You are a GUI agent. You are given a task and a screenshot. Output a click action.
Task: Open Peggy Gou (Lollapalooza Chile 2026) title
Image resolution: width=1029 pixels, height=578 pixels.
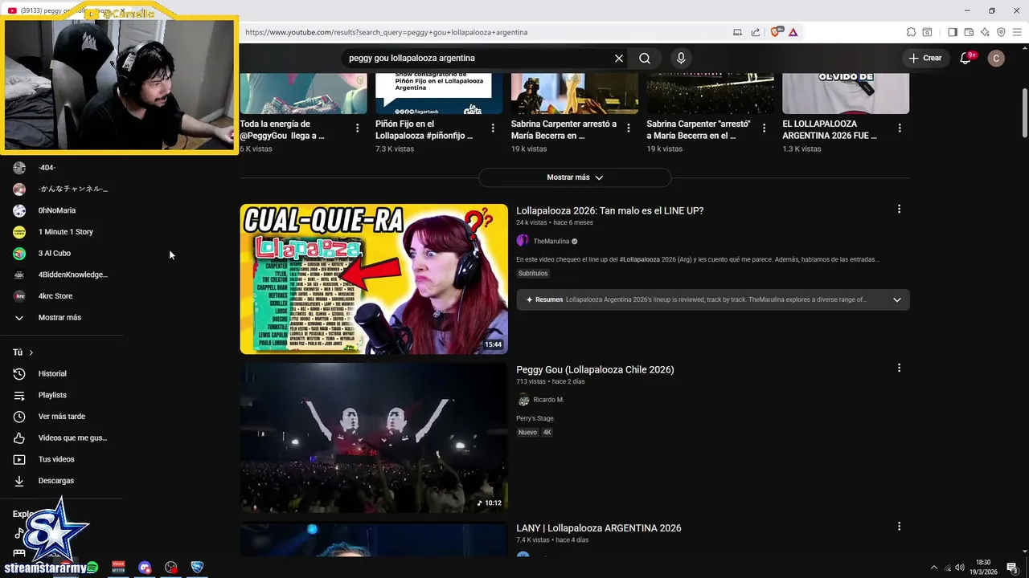click(x=595, y=369)
